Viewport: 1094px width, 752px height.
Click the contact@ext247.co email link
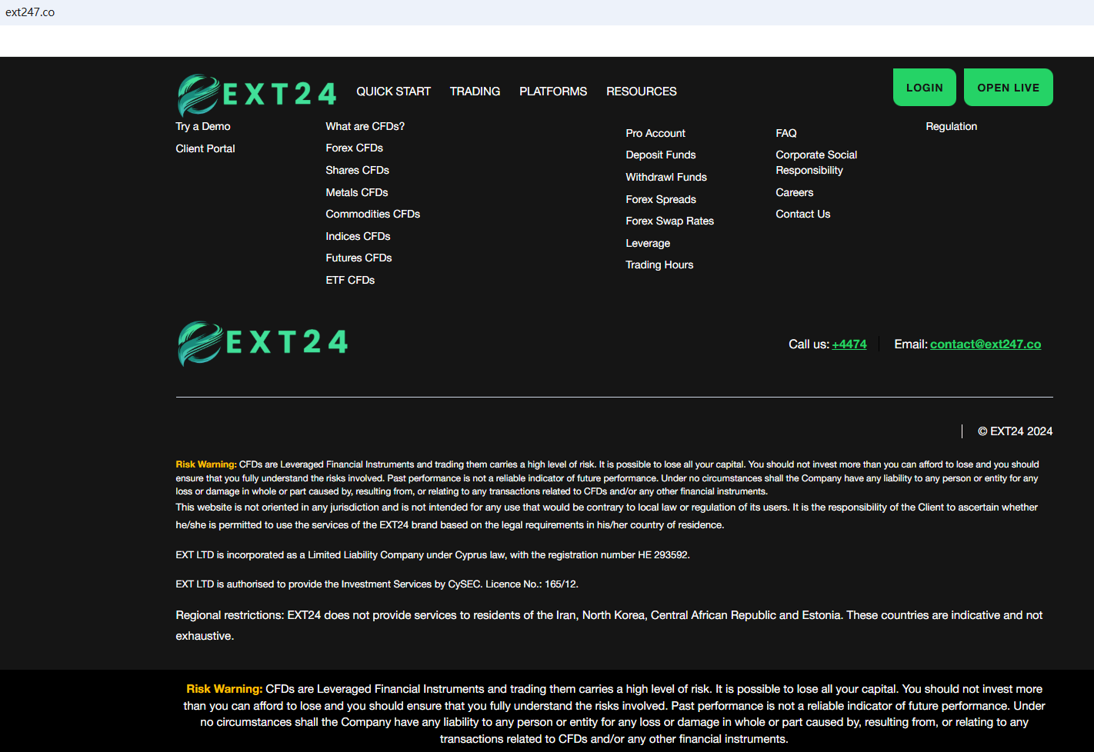coord(986,344)
